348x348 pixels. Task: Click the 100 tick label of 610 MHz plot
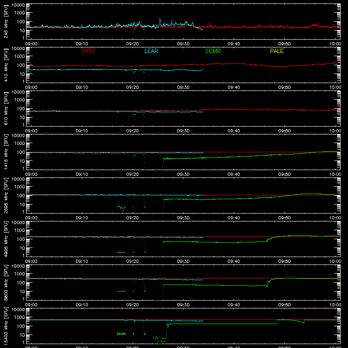pyautogui.click(x=21, y=109)
